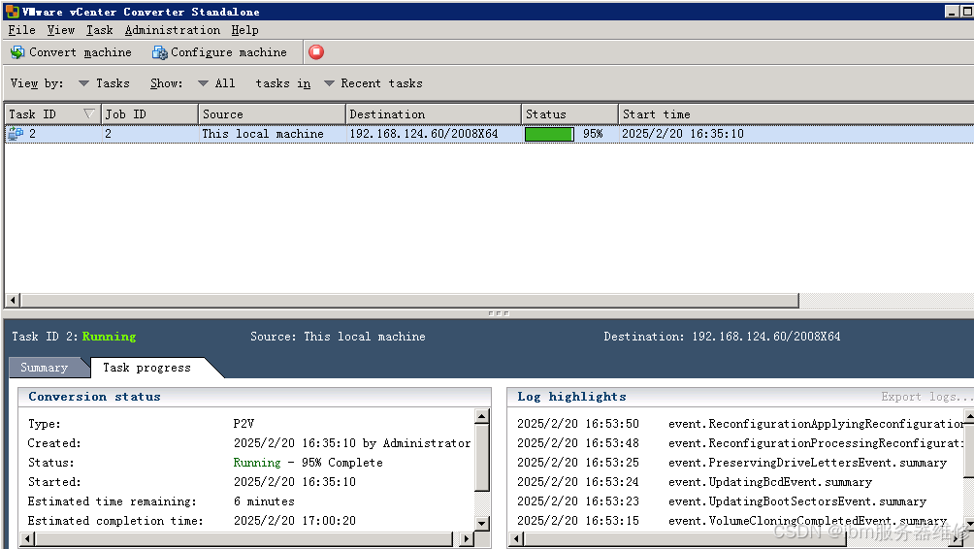The image size is (974, 549).
Task: Click Conversion status scroll up arrow
Action: tap(482, 415)
